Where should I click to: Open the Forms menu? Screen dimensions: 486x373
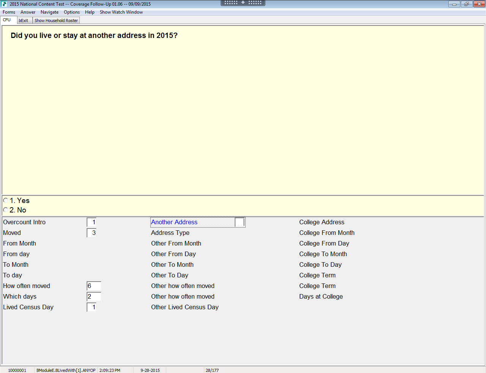(9, 12)
